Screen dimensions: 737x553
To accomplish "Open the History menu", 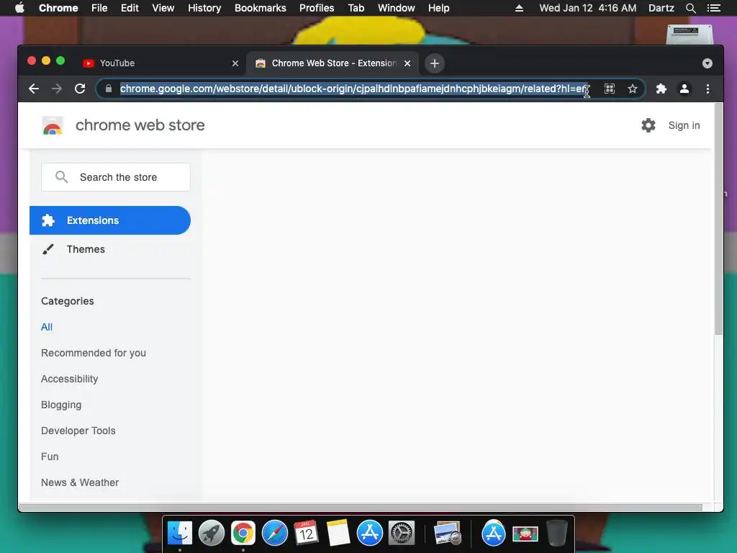I will point(204,8).
